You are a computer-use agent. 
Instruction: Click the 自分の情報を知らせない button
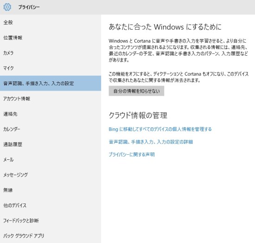[x=136, y=91]
